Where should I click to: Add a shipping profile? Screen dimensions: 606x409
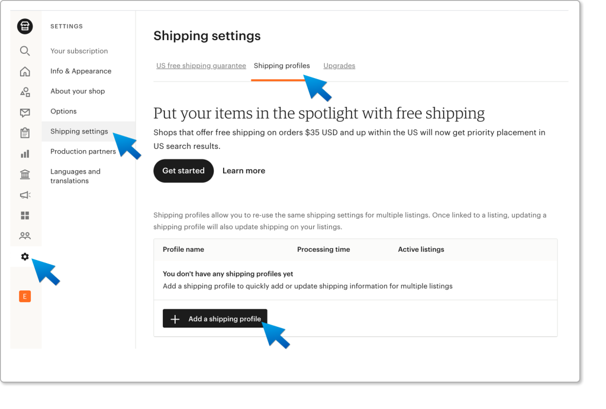point(215,318)
